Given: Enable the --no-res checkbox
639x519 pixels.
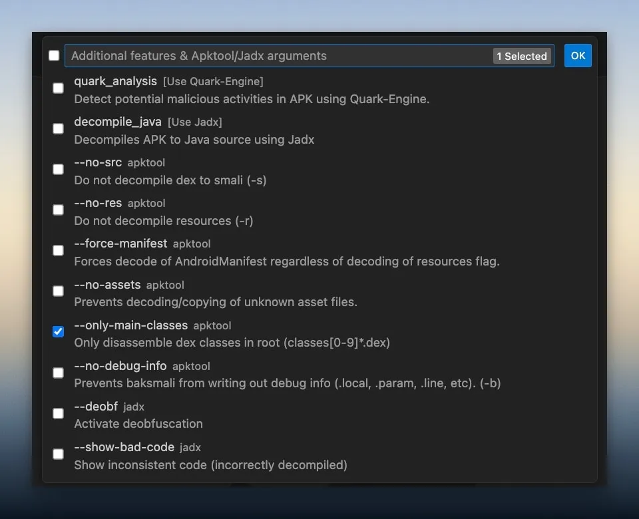Looking at the screenshot, I should point(59,210).
